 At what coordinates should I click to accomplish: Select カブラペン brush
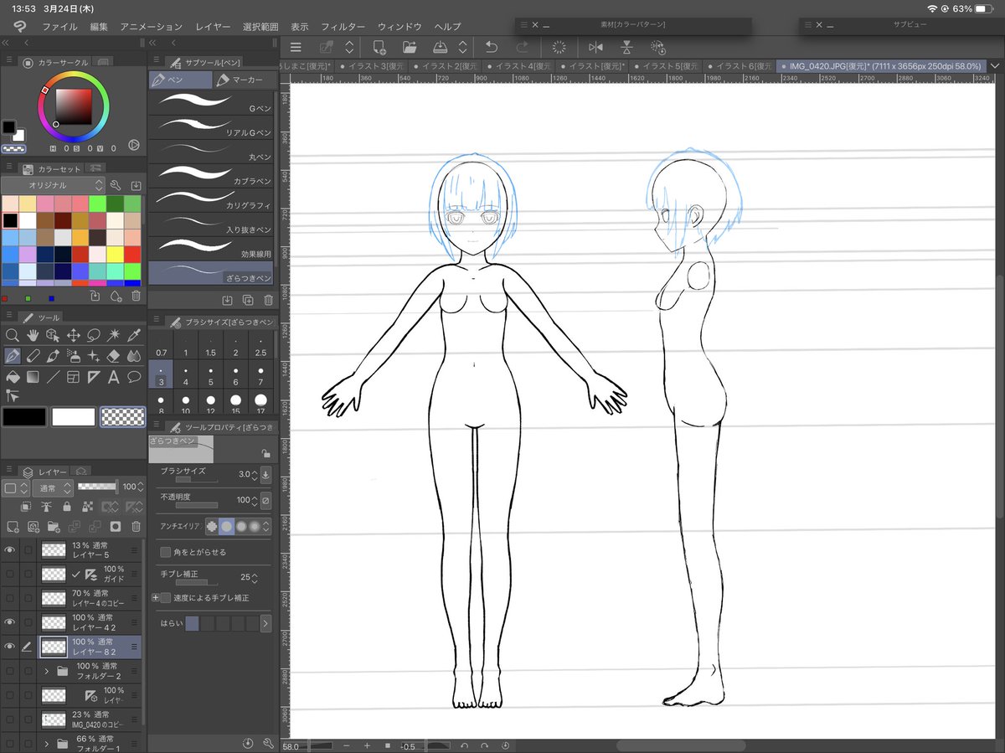coord(211,175)
